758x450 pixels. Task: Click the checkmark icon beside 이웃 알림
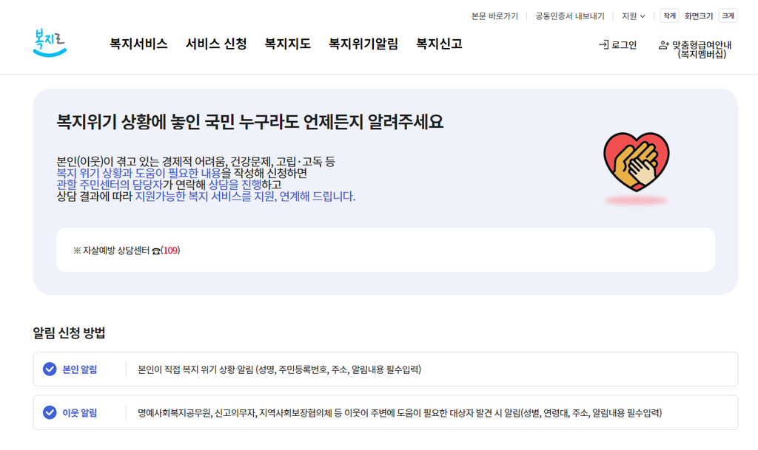pyautogui.click(x=50, y=412)
